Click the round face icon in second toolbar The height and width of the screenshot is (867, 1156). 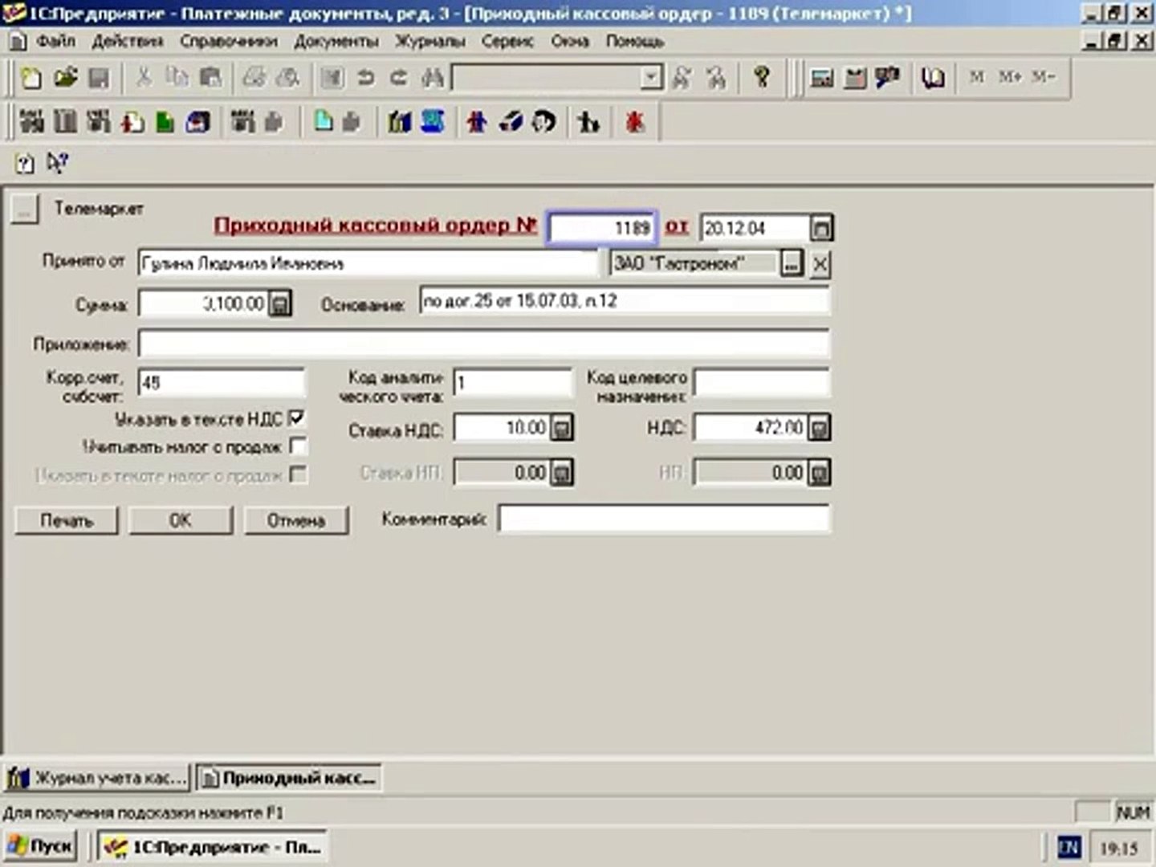click(544, 122)
